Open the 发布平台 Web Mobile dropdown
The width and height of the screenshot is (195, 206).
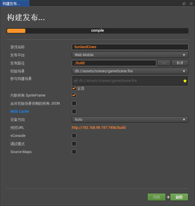tap(130, 55)
